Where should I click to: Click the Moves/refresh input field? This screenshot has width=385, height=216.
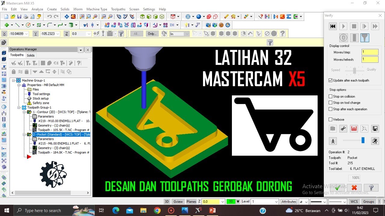370,59
